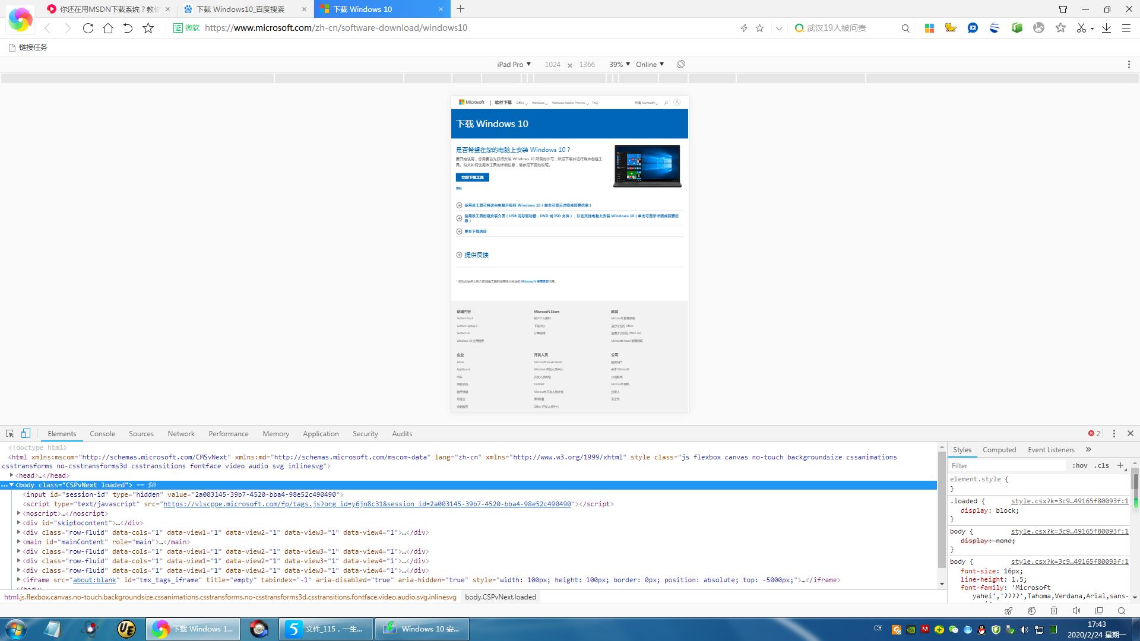Open the Performance tab

coord(229,434)
